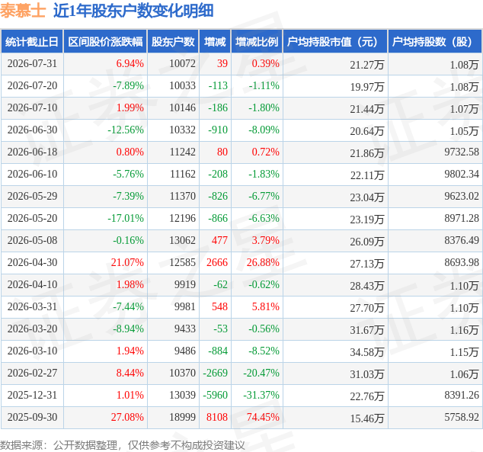Click the -5960 change value

click(x=215, y=395)
